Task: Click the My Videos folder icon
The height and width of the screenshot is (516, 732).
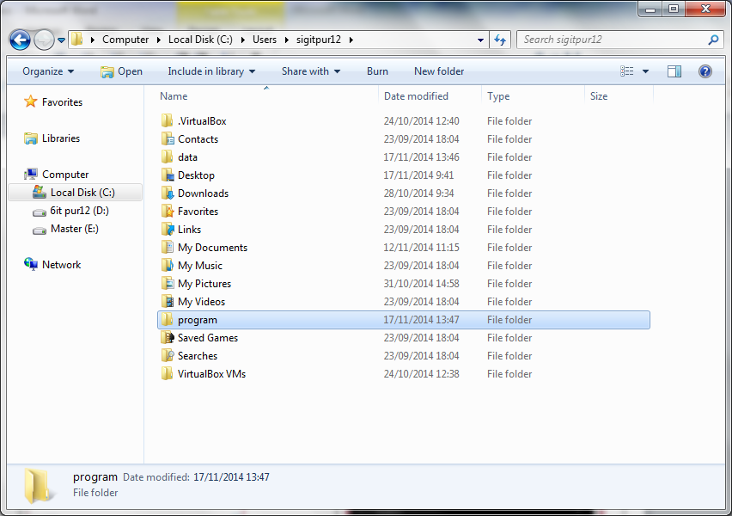Action: [168, 302]
